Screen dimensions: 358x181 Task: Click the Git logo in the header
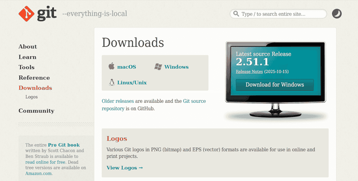click(x=38, y=14)
